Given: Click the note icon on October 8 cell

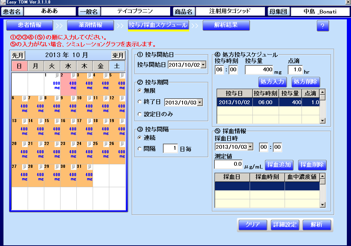Looking at the screenshot, I should (x=57, y=98).
